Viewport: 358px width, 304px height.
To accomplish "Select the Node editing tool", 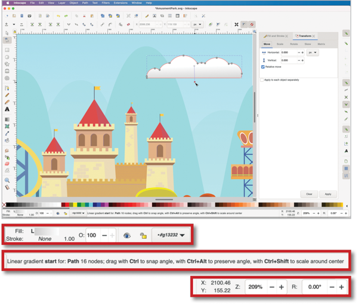I will pyautogui.click(x=7, y=40).
